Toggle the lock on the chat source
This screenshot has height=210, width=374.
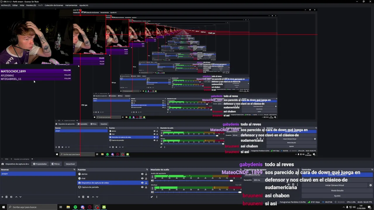pyautogui.click(x=146, y=178)
